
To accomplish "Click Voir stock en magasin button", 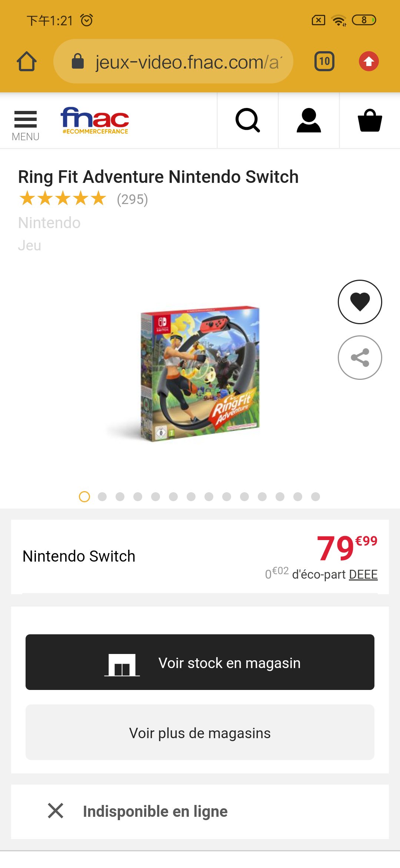I will [x=200, y=662].
